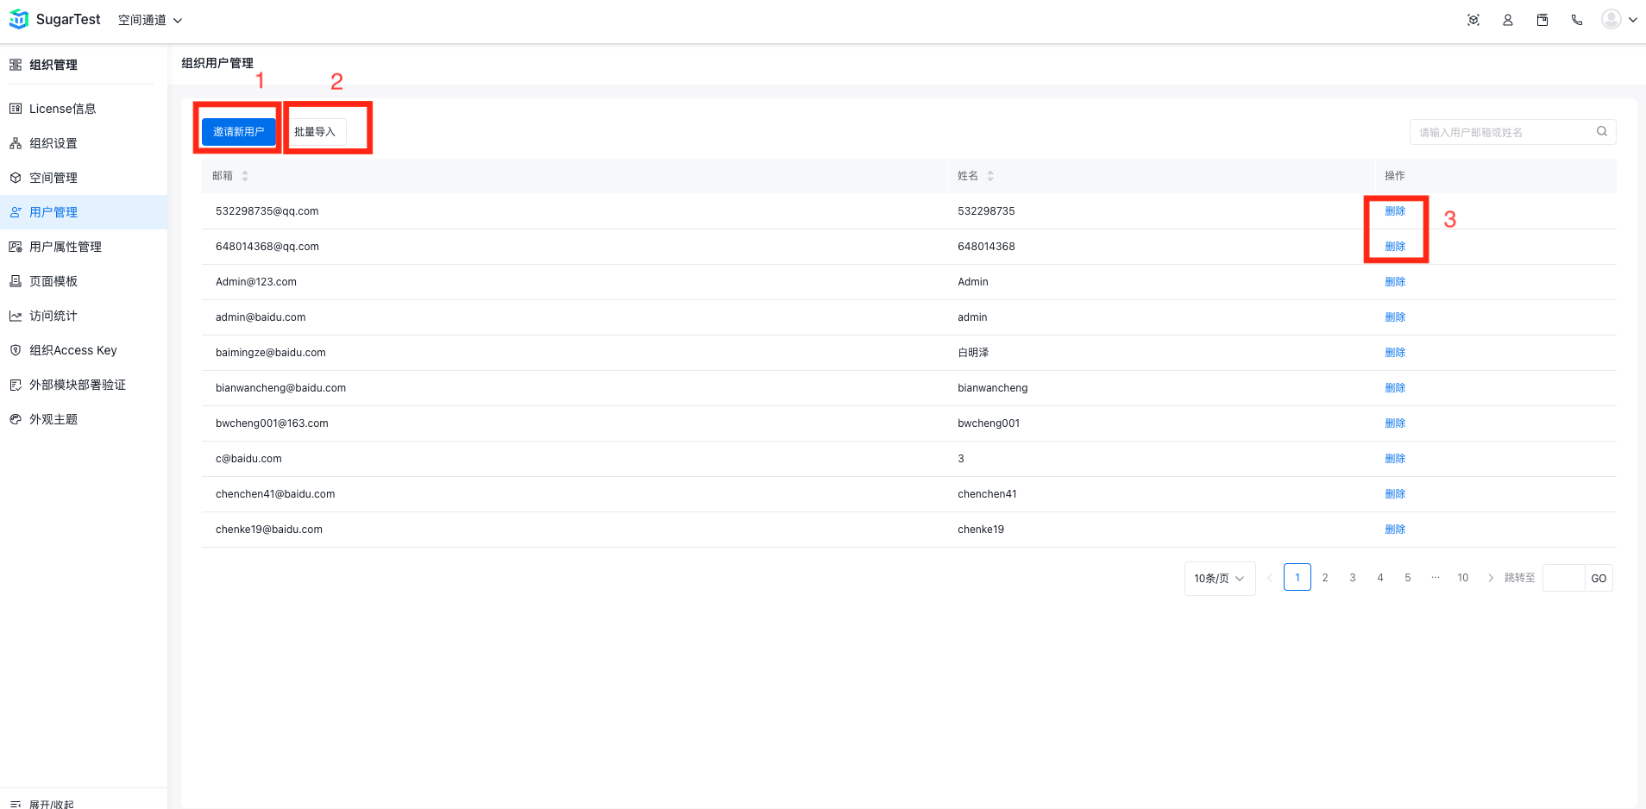Screen dimensions: 1646x809
Task: Click name cell 白明泽
Action: [973, 353]
